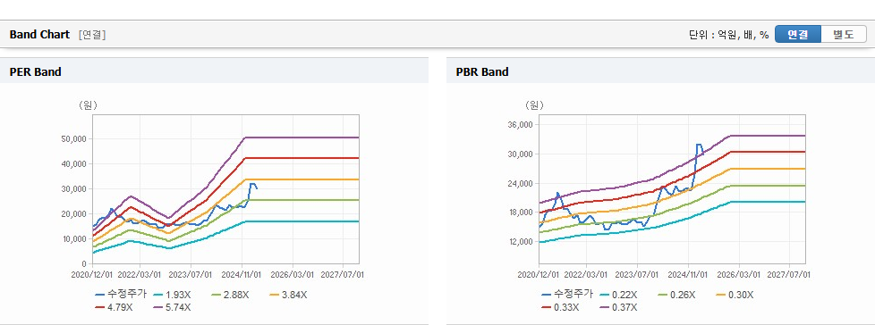Click the PBR Band panel title
This screenshot has height=325, width=875.
pyautogui.click(x=482, y=71)
